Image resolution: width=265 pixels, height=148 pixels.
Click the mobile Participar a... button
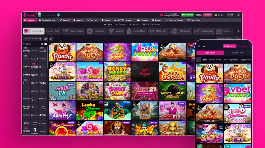230,46
